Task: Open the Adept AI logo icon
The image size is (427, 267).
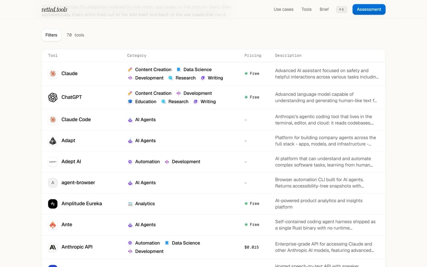Action: tap(53, 162)
